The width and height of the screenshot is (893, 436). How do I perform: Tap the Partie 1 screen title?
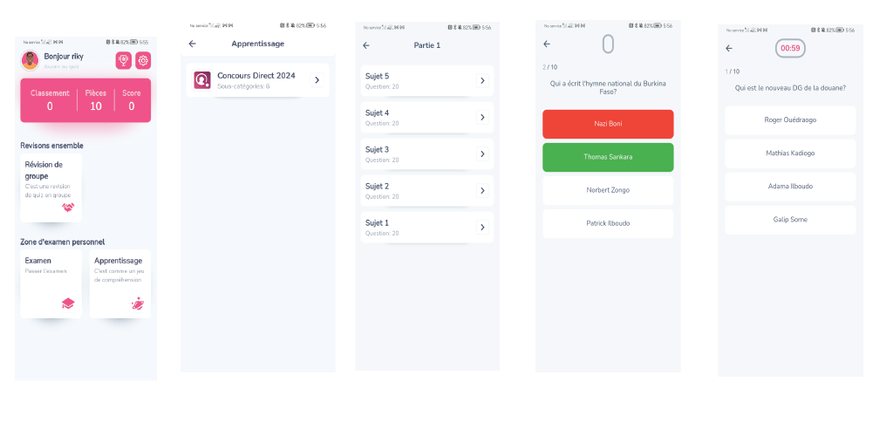pyautogui.click(x=427, y=45)
